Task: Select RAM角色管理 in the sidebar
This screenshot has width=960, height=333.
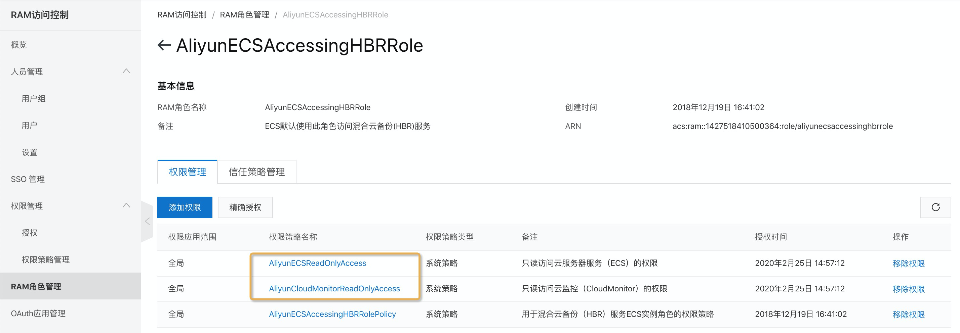Action: tap(71, 286)
